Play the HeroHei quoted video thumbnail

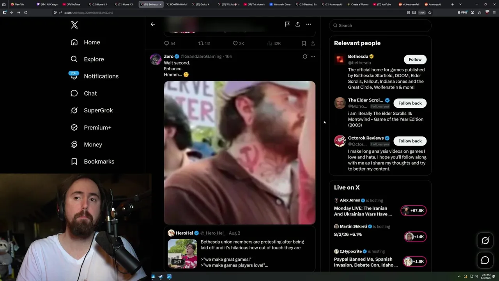click(x=182, y=254)
